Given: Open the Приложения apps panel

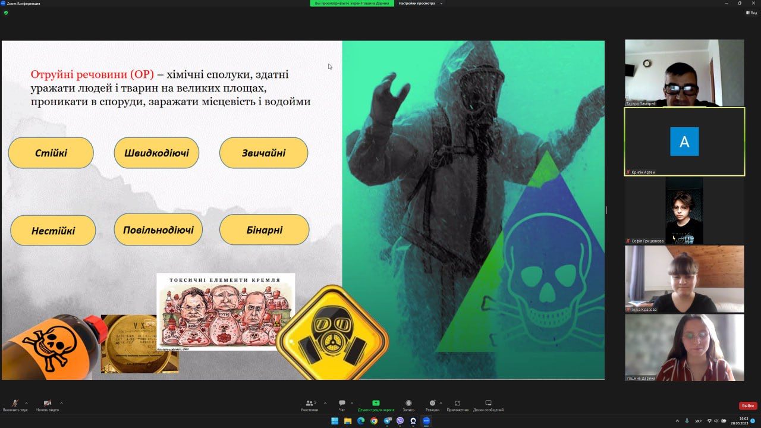Looking at the screenshot, I should (457, 404).
